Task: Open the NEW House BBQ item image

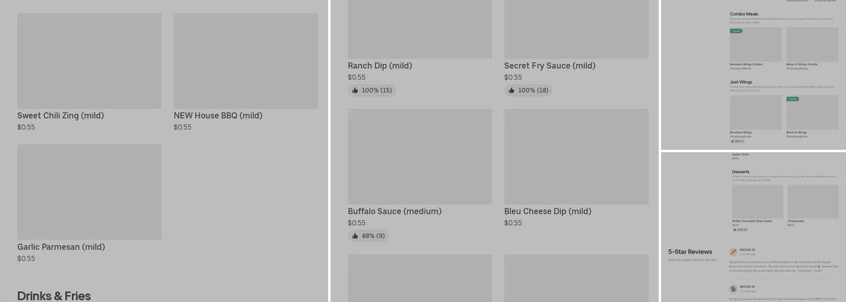Action: pyautogui.click(x=245, y=61)
